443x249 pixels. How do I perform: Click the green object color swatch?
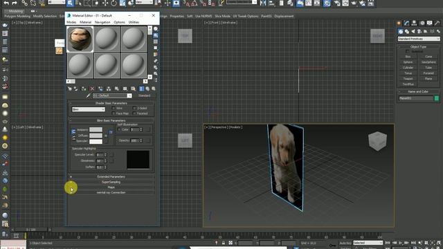click(x=437, y=98)
